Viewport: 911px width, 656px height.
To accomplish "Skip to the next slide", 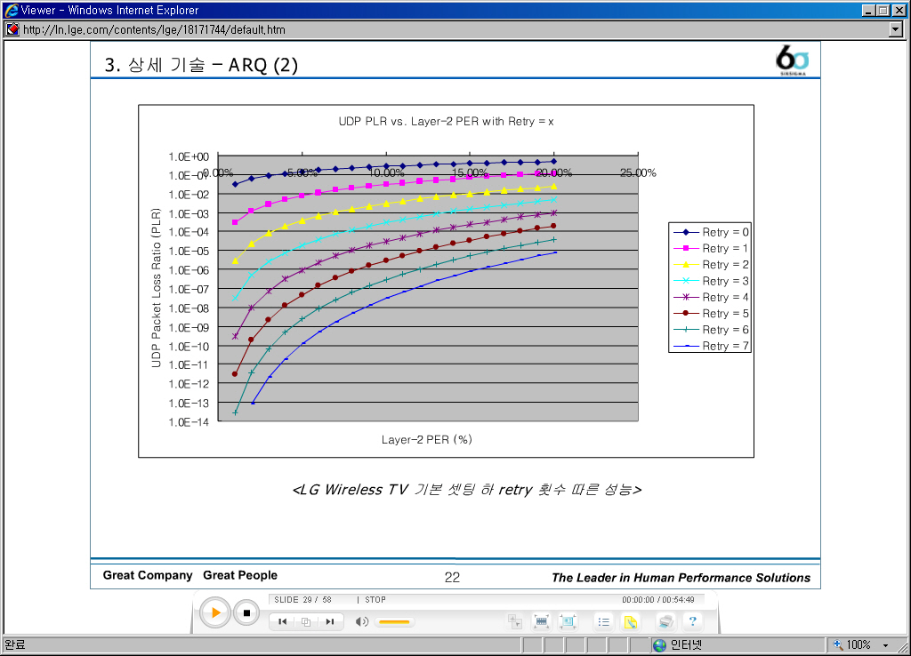I will [329, 621].
